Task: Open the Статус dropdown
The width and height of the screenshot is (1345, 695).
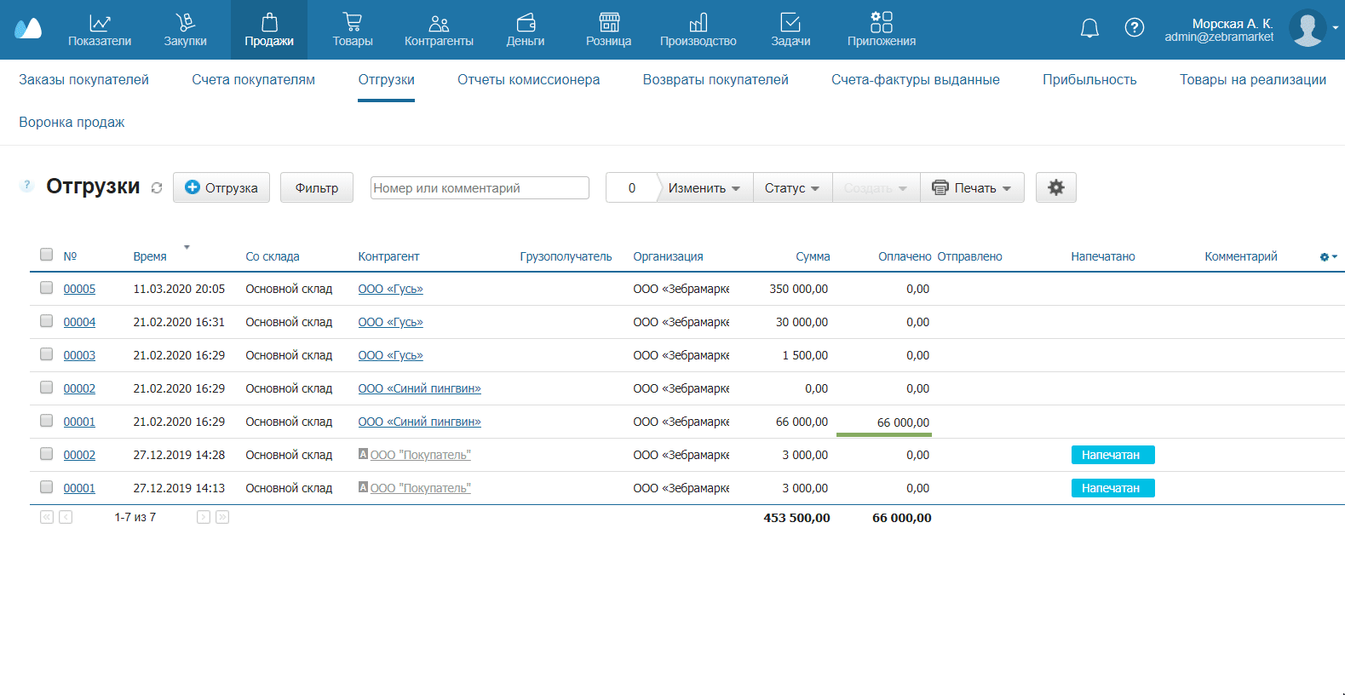Action: point(791,188)
